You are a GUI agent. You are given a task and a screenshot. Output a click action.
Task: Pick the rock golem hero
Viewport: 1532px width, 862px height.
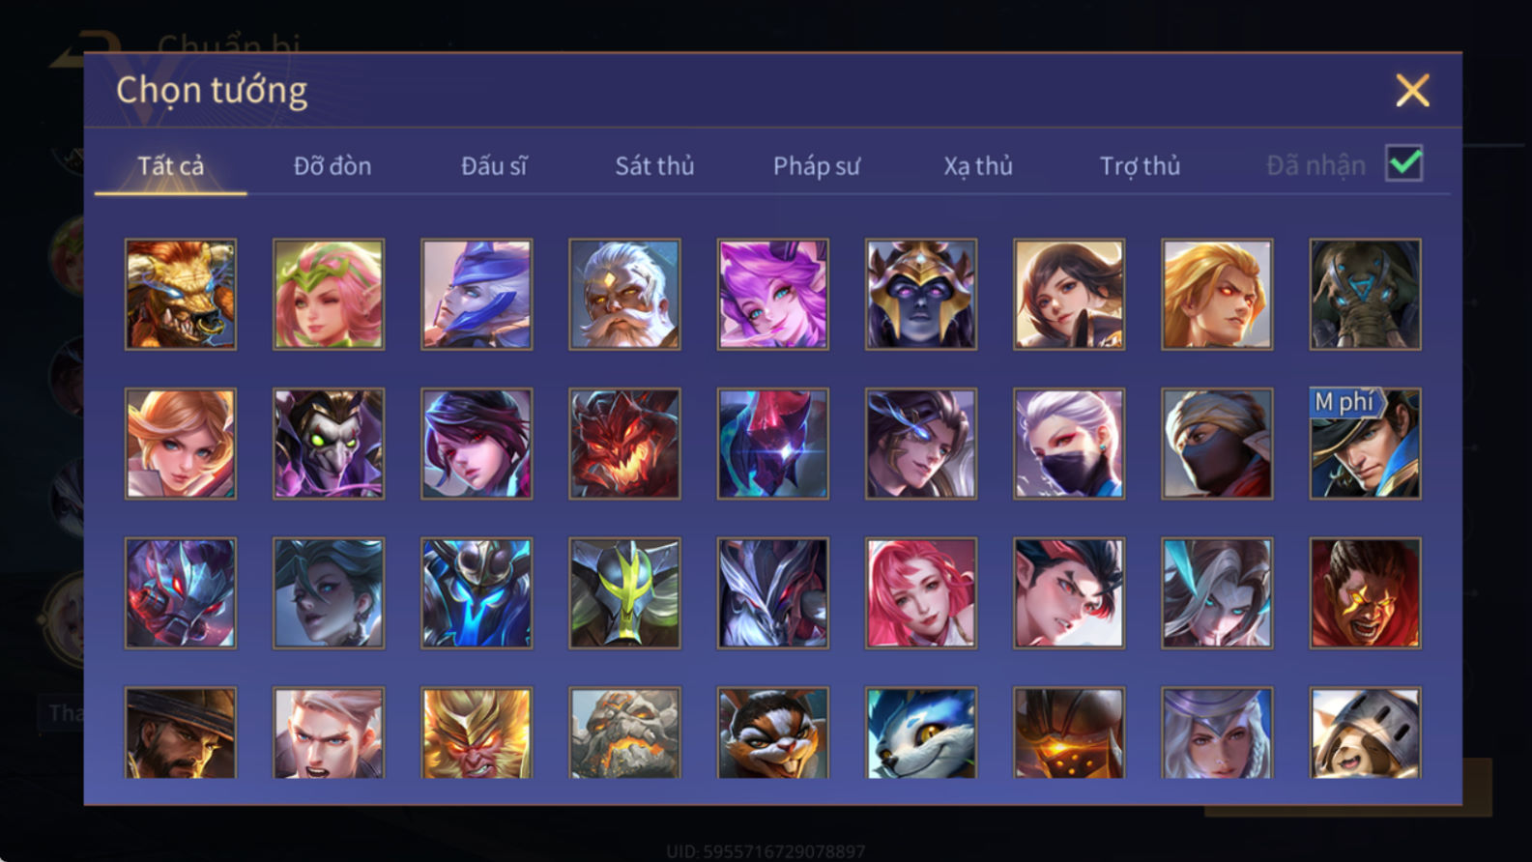click(x=624, y=733)
